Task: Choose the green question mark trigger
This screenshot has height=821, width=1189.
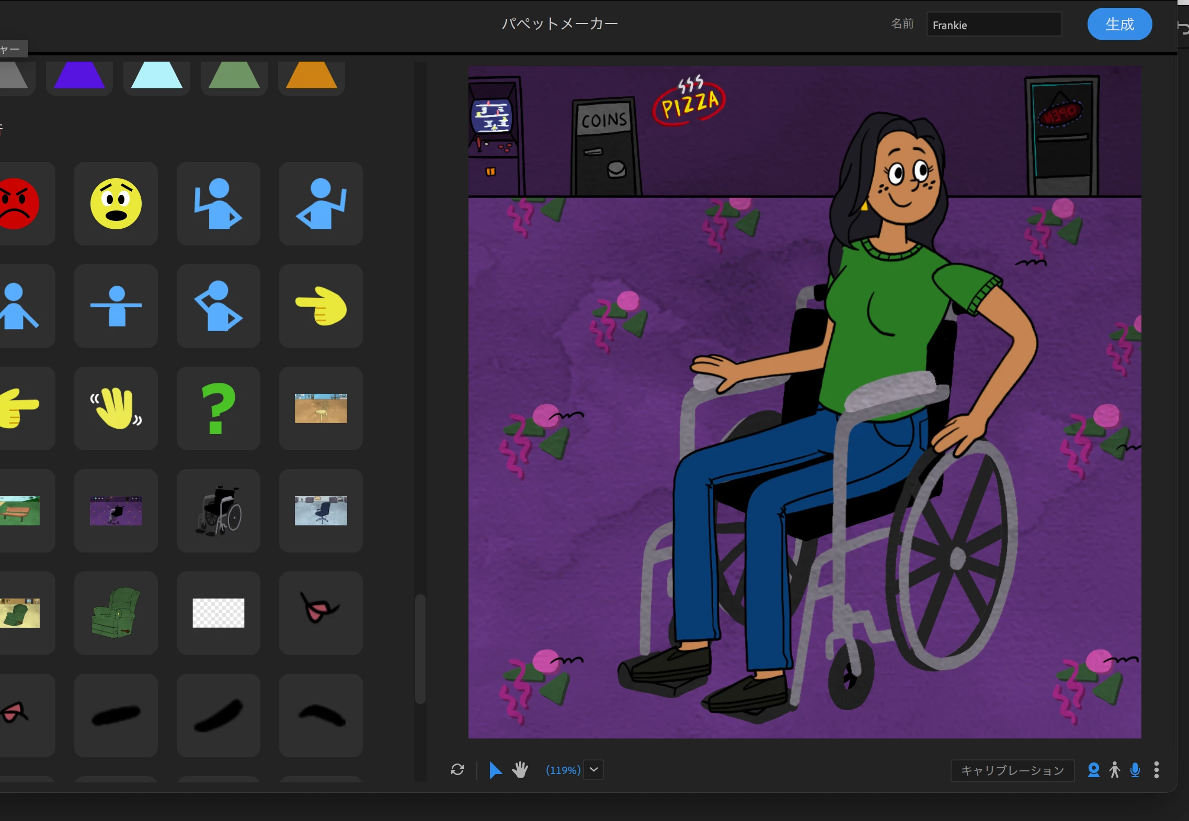Action: pos(218,408)
